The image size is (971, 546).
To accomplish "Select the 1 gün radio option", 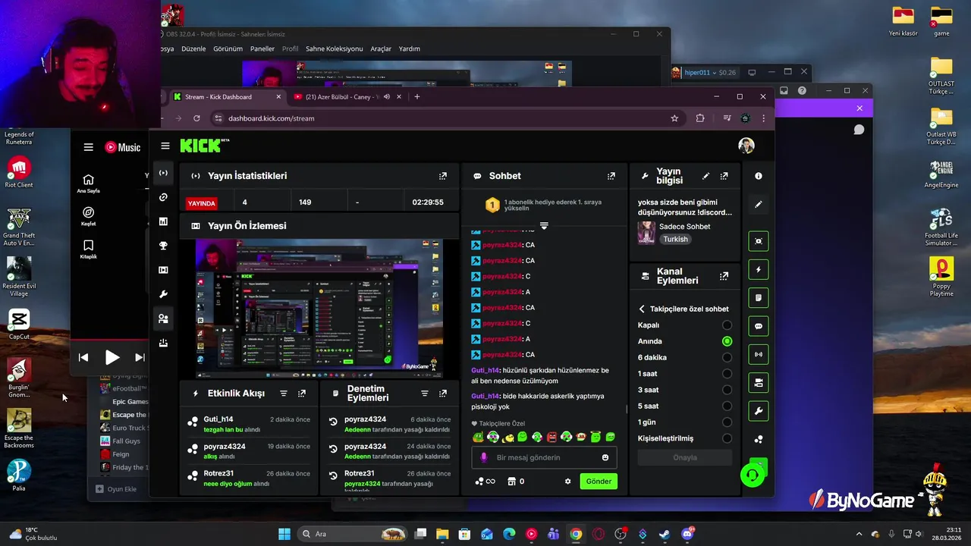I will coord(727,422).
